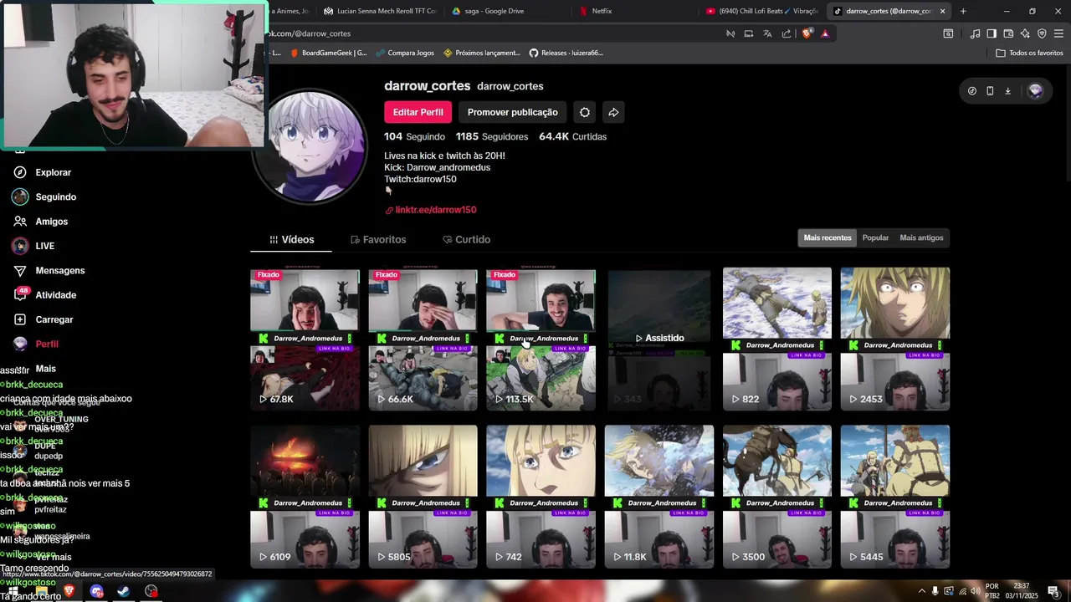
Task: Open the Brave music playlist icon
Action: click(975, 33)
